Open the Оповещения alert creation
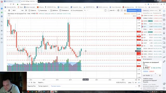 click(x=64, y=10)
